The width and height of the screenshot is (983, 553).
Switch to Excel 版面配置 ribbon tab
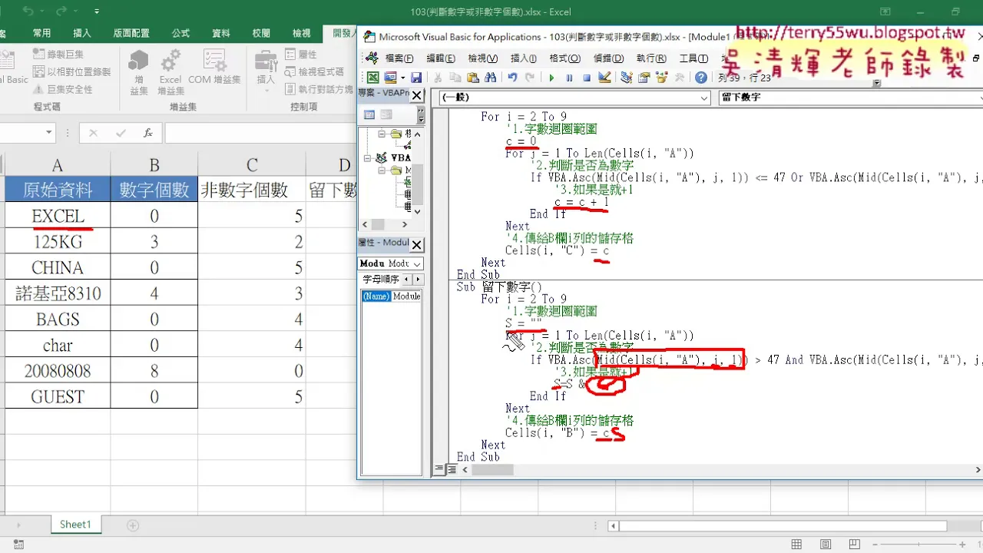(x=131, y=33)
